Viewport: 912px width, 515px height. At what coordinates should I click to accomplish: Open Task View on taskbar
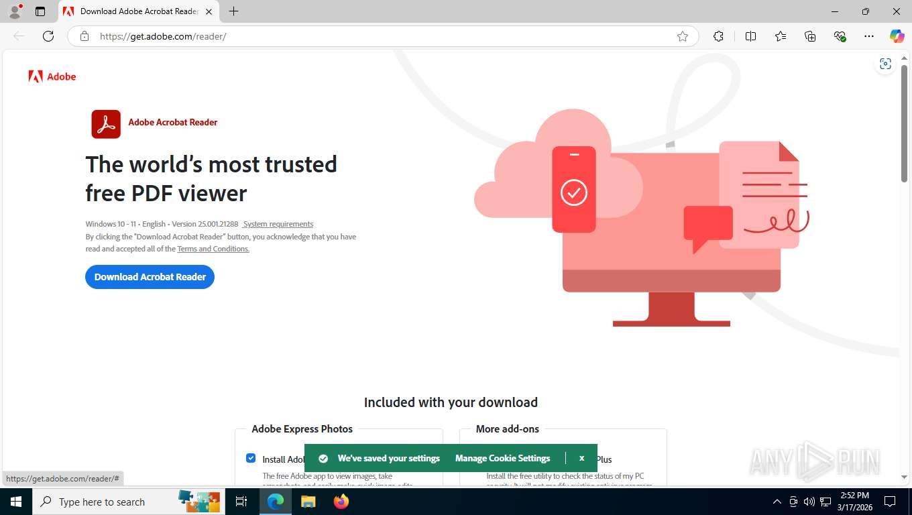[241, 502]
